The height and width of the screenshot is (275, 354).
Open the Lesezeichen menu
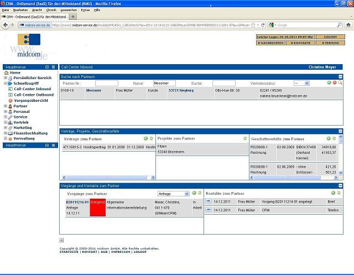(x=69, y=10)
